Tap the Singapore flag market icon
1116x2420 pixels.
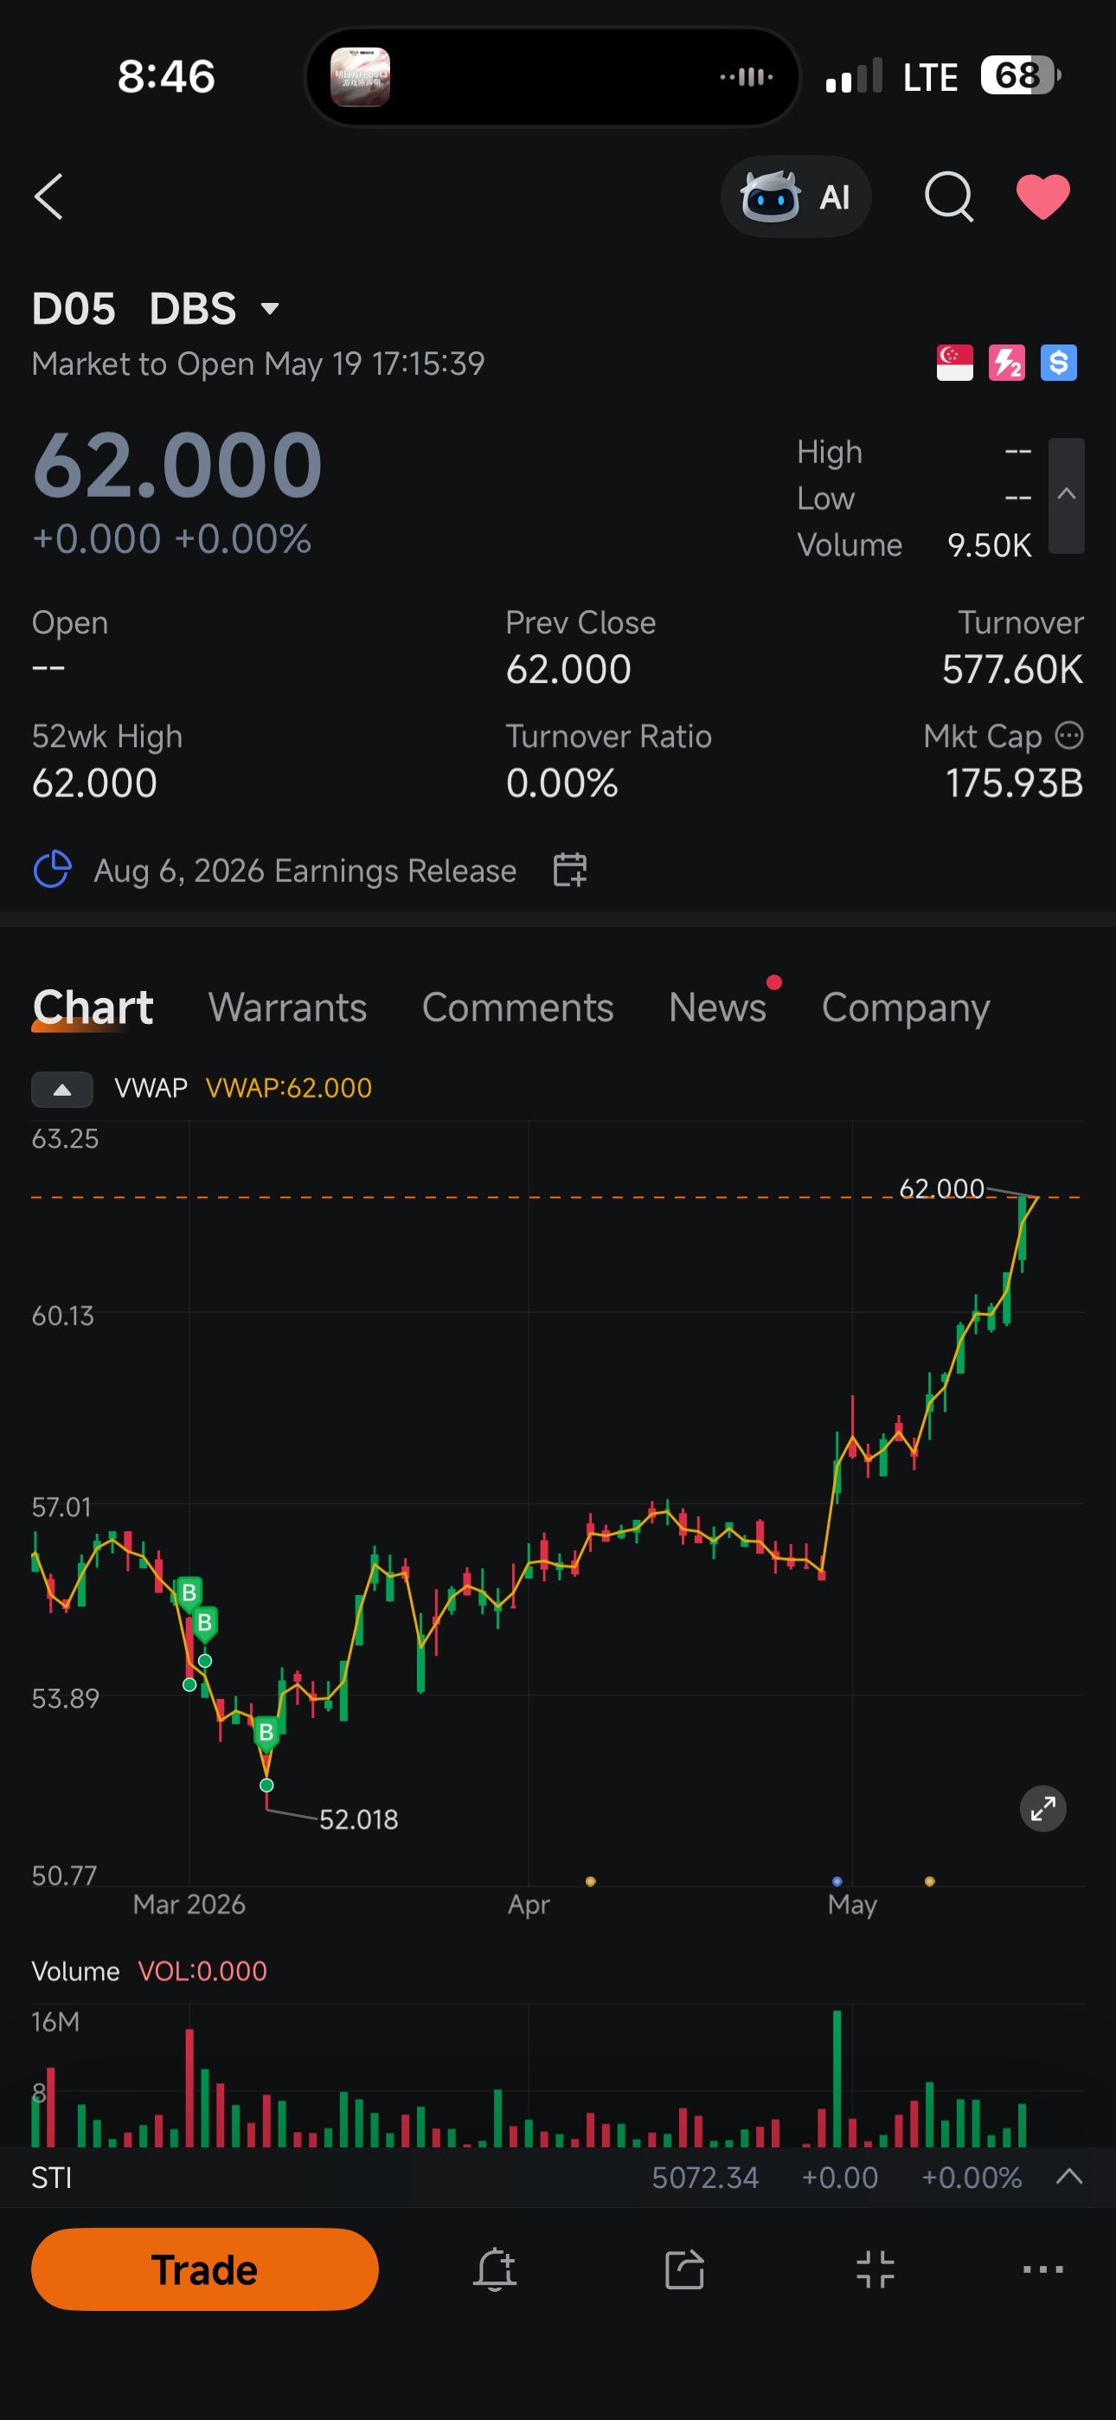coord(954,363)
